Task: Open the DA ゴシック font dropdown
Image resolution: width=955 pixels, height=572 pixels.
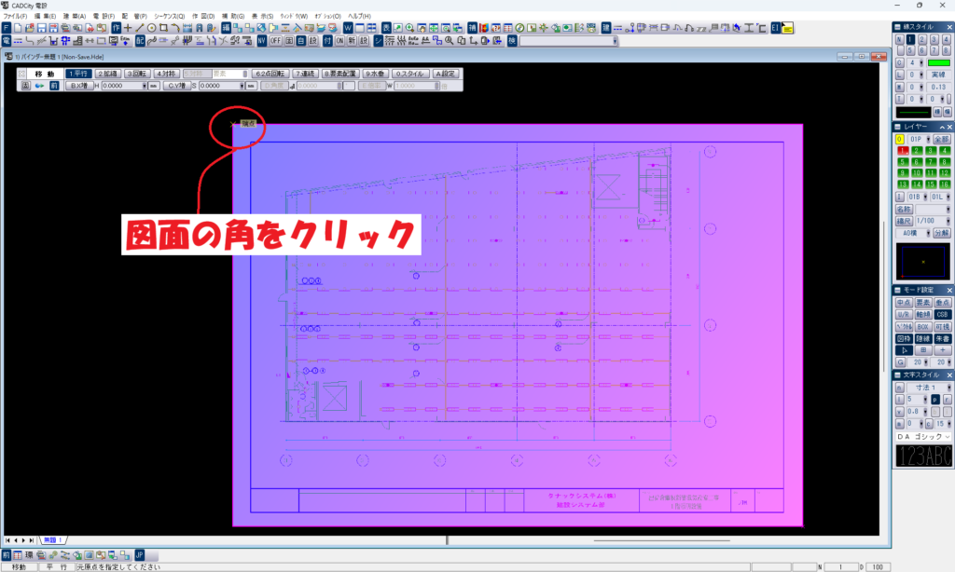Action: coord(948,437)
